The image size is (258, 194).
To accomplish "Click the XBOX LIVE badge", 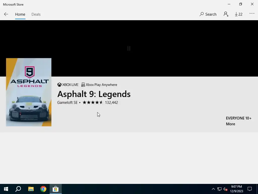I will tap(68, 85).
